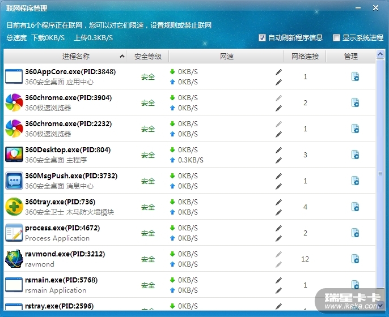
Task: Enable 显示系统进程 checkbox
Action: 336,37
